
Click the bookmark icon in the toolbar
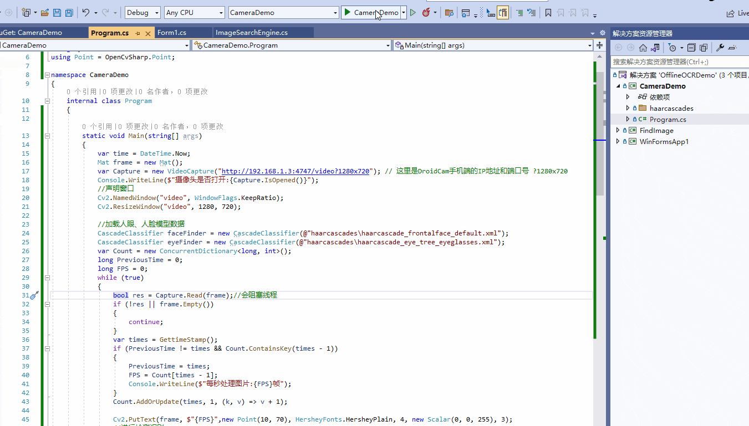click(548, 12)
